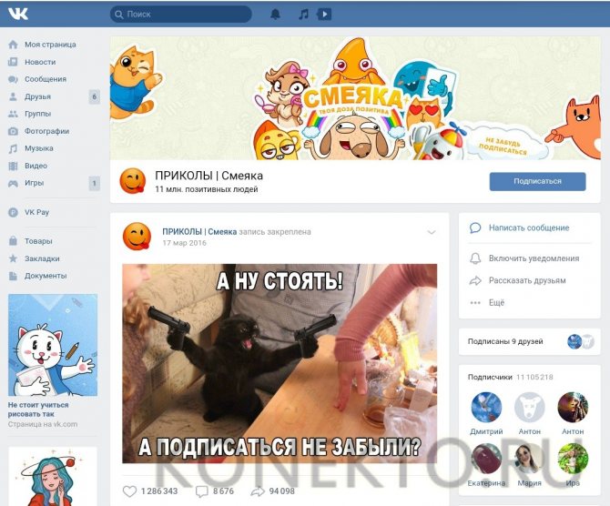Open comments via speech bubble icon
The width and height of the screenshot is (610, 506).
tap(201, 491)
